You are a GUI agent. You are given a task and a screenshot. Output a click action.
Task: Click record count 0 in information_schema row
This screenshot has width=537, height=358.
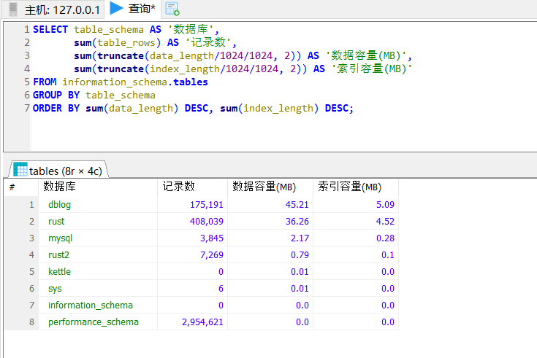point(192,305)
